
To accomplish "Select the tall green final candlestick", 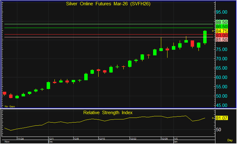I will 205,37.
